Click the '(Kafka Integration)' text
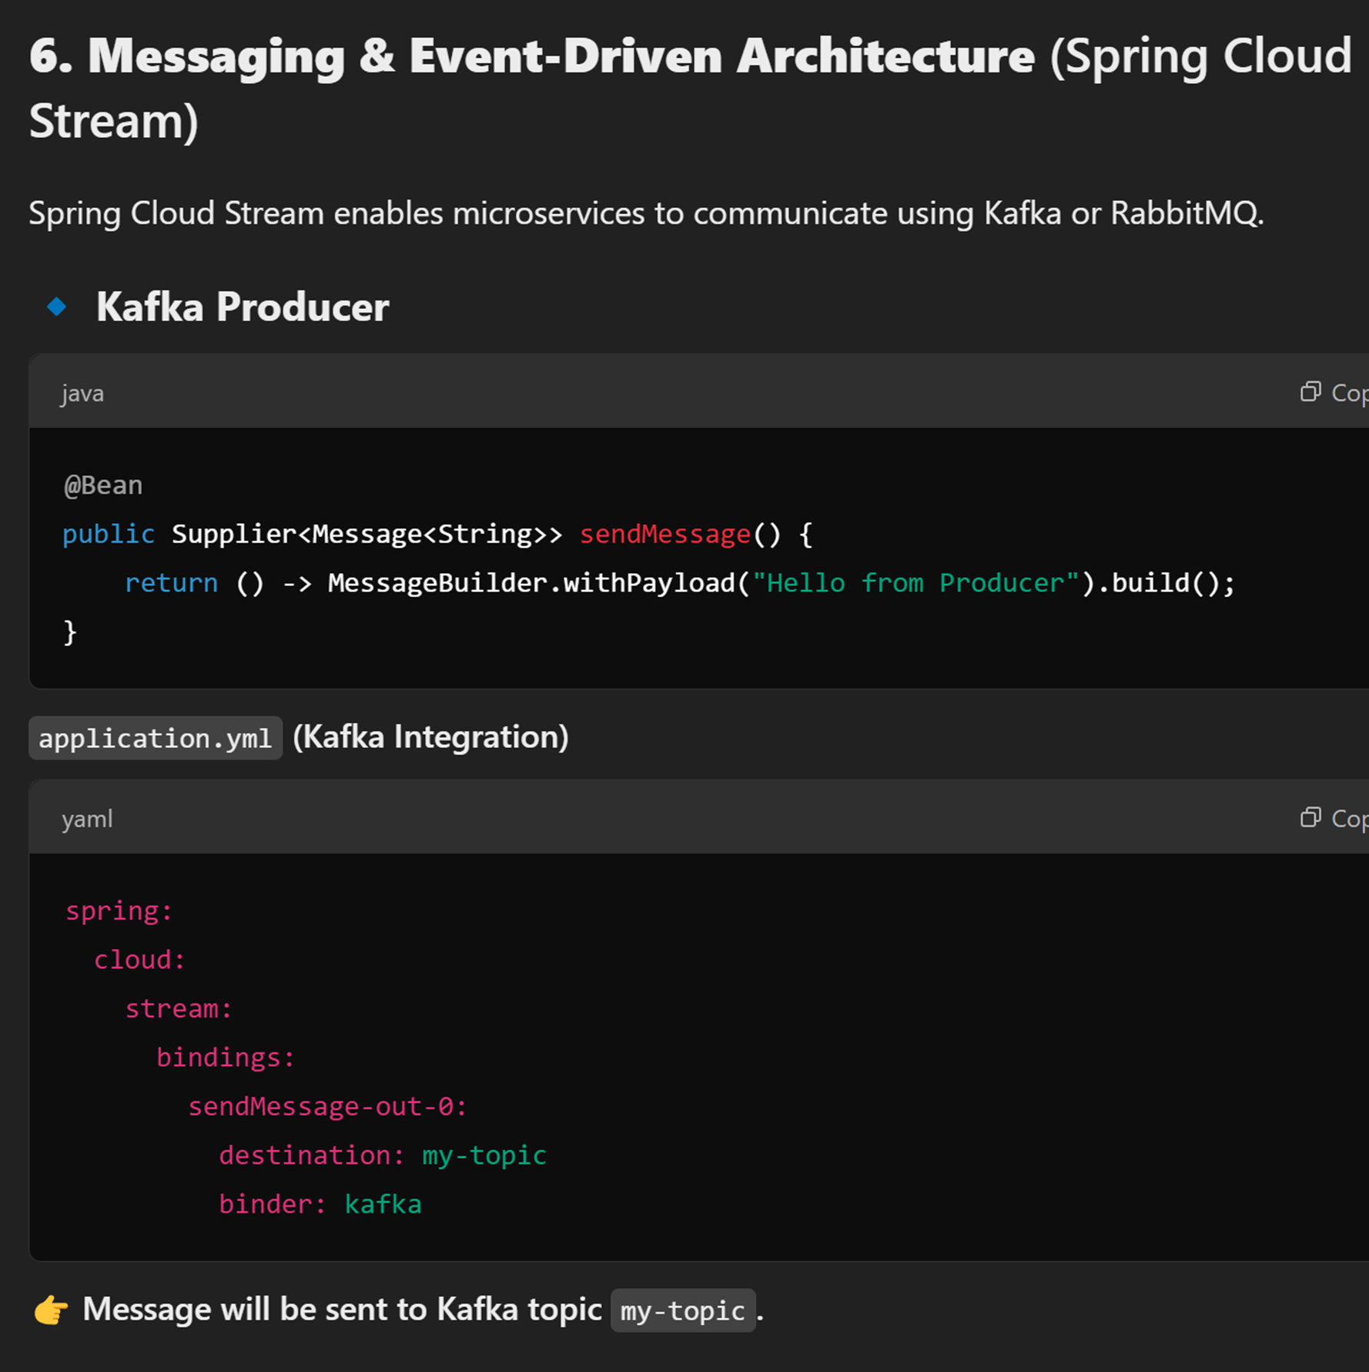The height and width of the screenshot is (1372, 1369). tap(430, 737)
